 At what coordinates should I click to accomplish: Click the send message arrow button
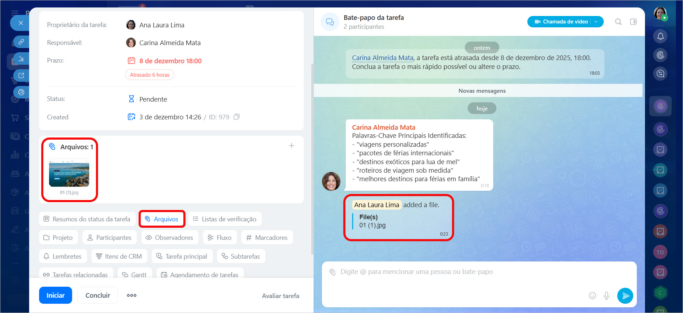(x=625, y=296)
